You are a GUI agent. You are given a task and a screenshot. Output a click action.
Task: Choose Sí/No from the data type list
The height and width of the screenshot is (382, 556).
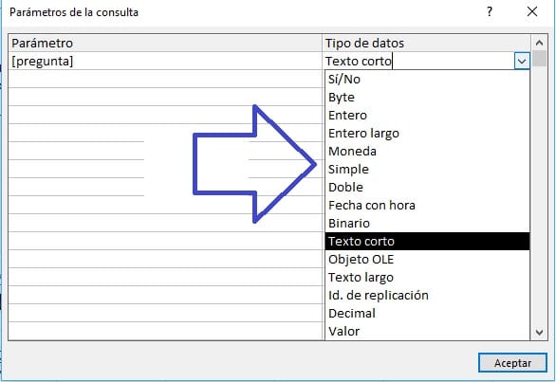tap(427, 79)
